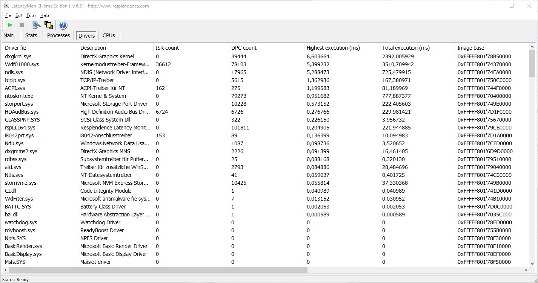538x283 pixels.
Task: Select the Npfs.SYS driver row
Action: pos(266,238)
